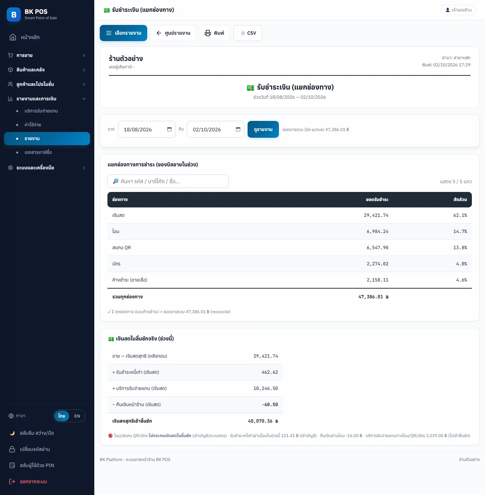Click the keypad icon for PIN switch
The height and width of the screenshot is (495, 485).
coord(12,465)
